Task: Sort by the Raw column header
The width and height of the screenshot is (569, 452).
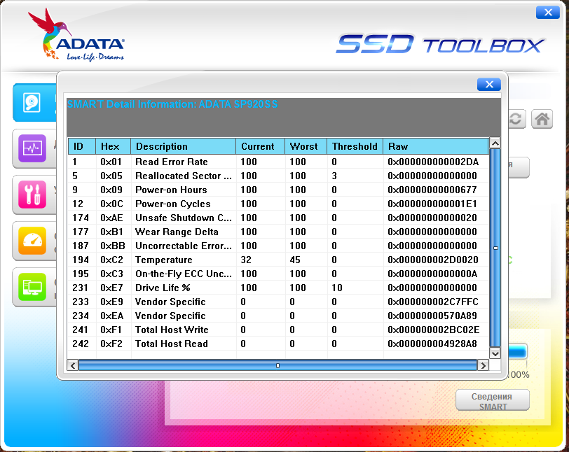Action: click(436, 146)
